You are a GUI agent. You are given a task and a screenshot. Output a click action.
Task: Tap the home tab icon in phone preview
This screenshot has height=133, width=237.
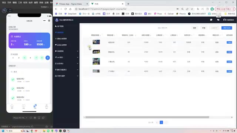(12, 106)
